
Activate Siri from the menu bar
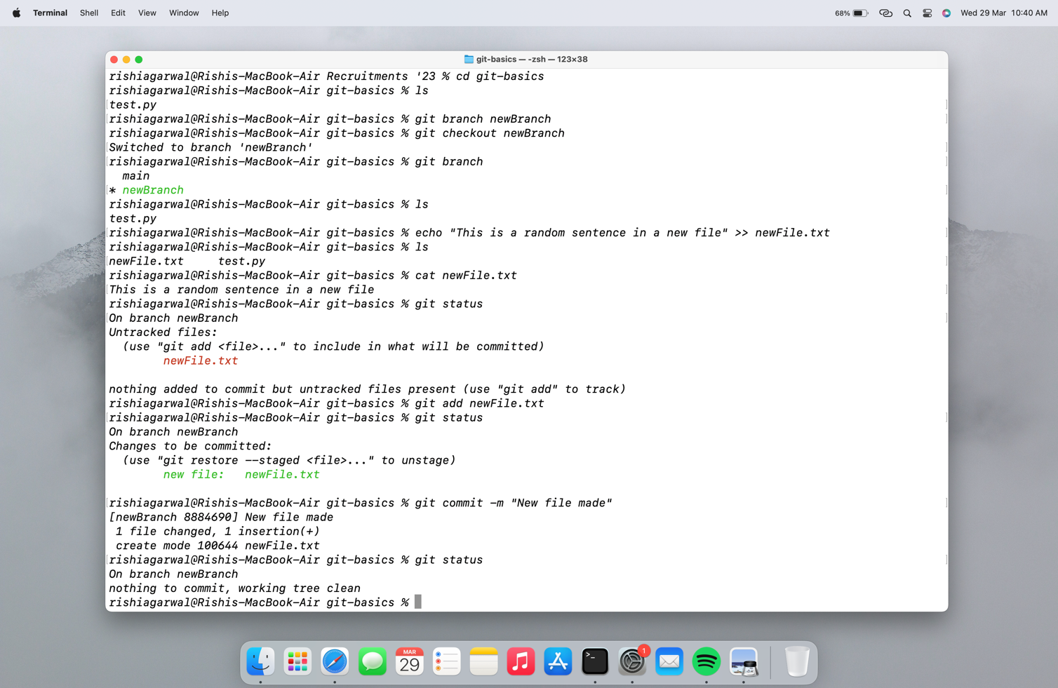pyautogui.click(x=946, y=13)
